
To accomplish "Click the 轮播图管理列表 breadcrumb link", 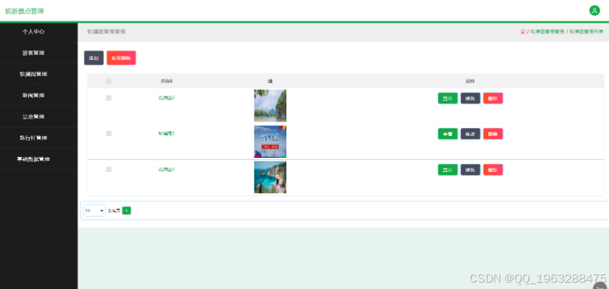I will click(586, 32).
